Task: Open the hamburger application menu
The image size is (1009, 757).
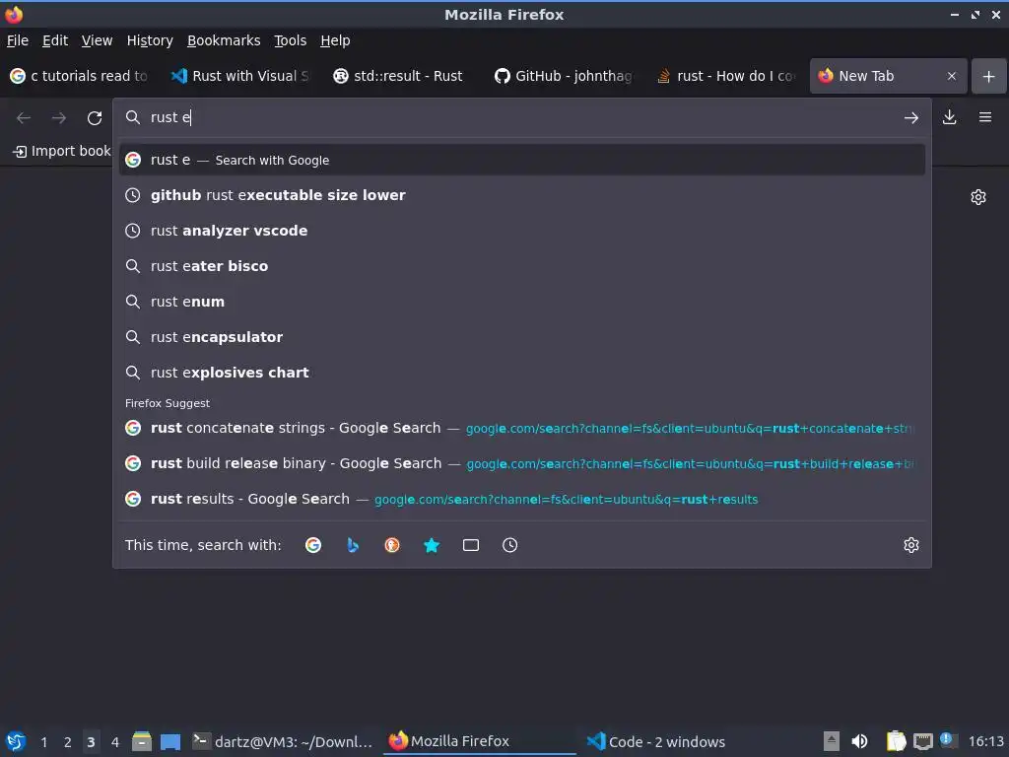Action: click(984, 117)
